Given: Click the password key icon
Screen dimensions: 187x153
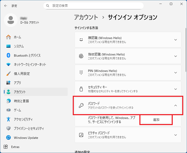Looking at the screenshot, I should click(x=81, y=105).
